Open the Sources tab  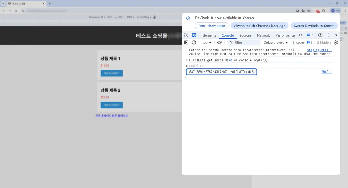(x=245, y=35)
